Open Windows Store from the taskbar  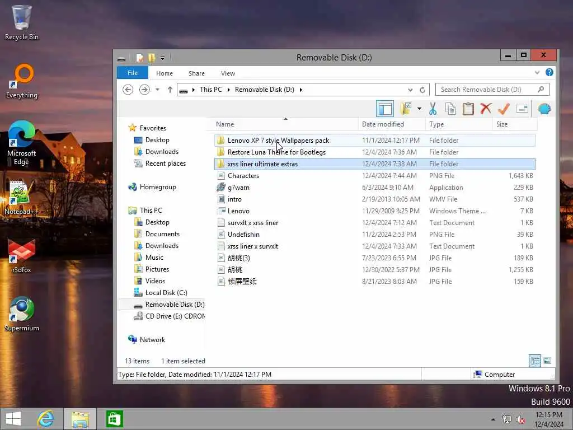(114, 419)
